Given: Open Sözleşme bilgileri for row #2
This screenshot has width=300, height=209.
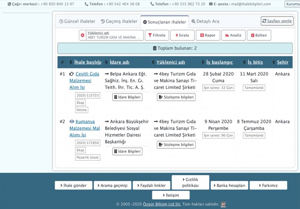Looking at the screenshot, I should click(x=176, y=145).
